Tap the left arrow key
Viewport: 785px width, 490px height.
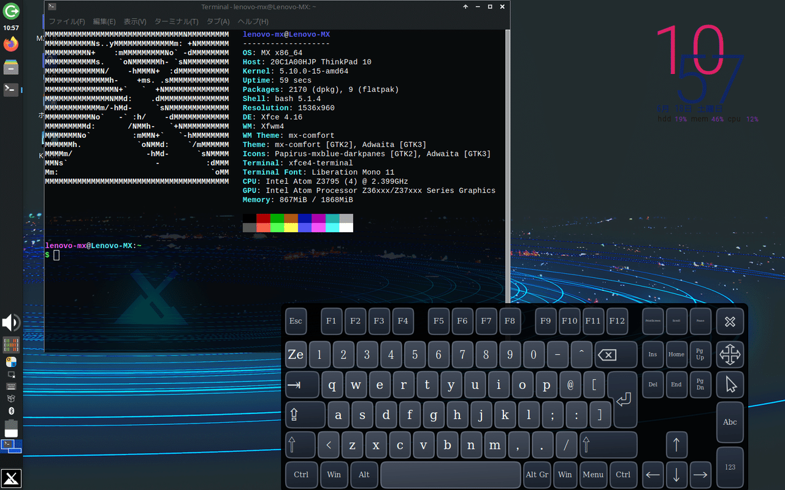click(x=653, y=474)
